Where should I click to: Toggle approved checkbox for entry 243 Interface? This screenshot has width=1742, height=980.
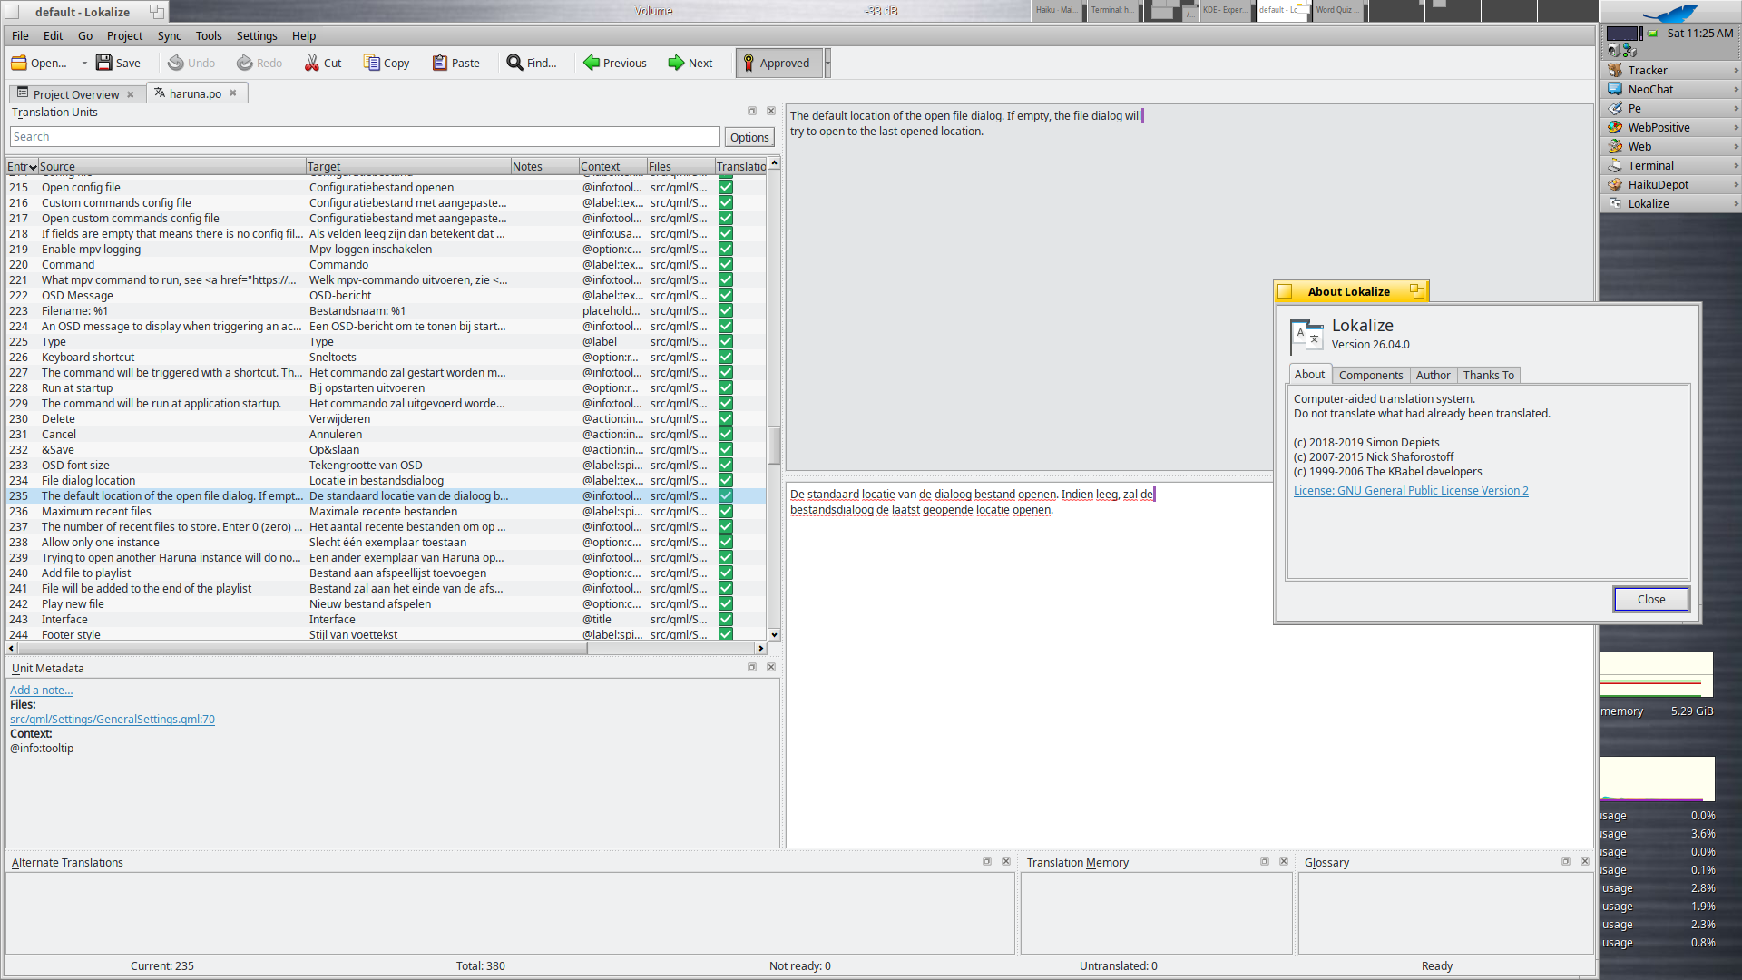pyautogui.click(x=726, y=620)
